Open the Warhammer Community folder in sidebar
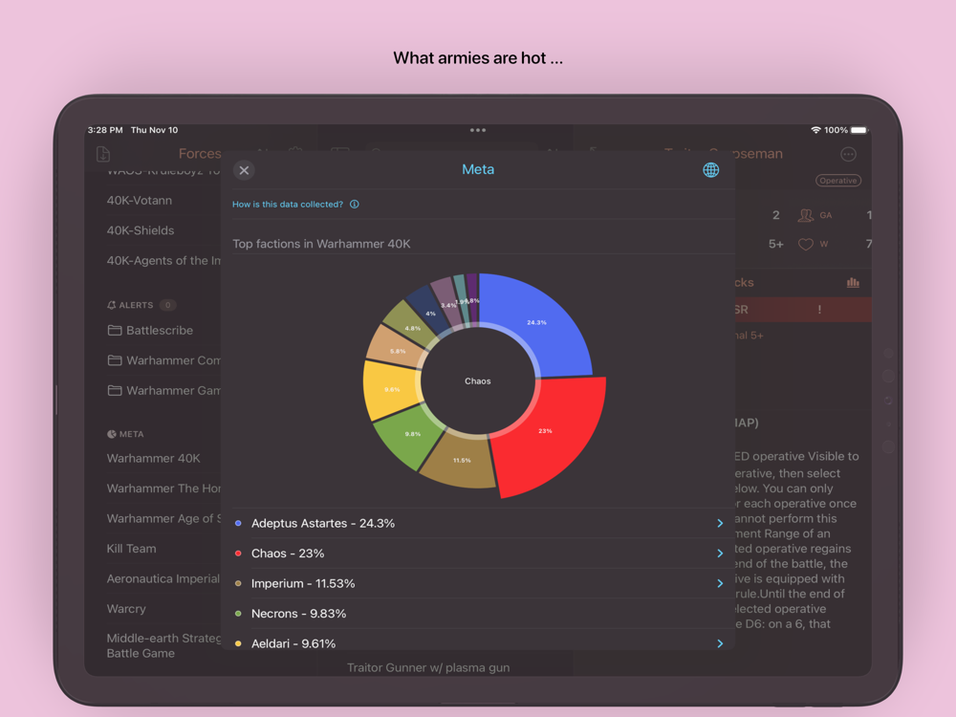This screenshot has width=956, height=717. point(164,360)
